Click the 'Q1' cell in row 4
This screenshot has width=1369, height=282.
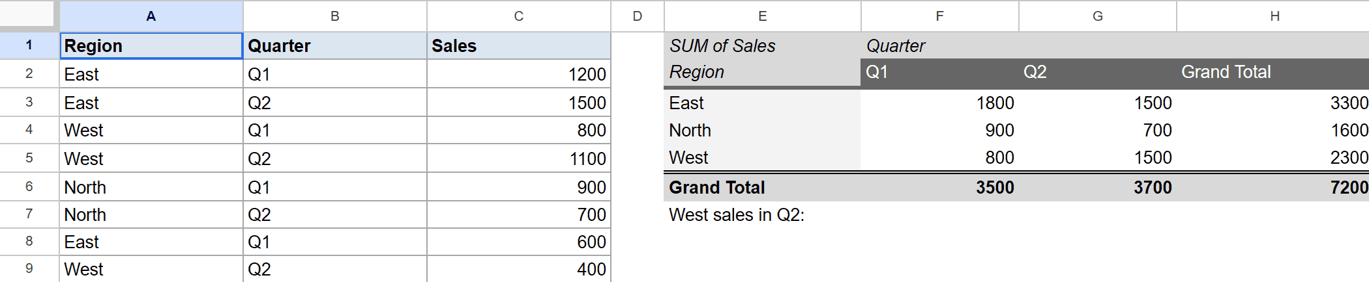335,130
